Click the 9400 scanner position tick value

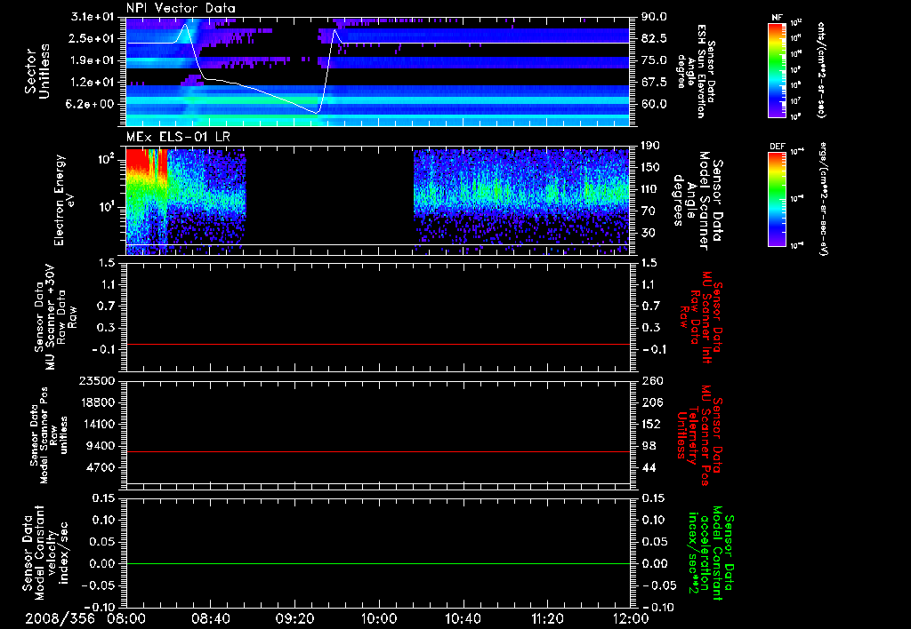click(x=101, y=446)
